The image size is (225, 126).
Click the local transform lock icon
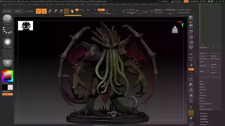click(191, 65)
